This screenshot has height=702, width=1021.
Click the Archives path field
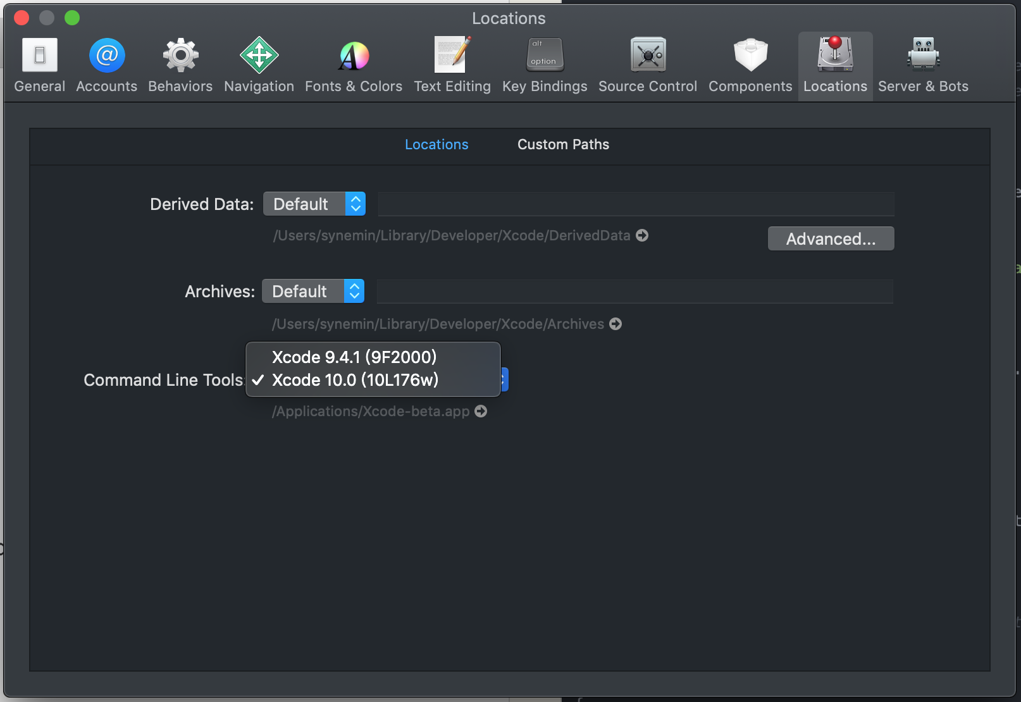click(x=634, y=292)
